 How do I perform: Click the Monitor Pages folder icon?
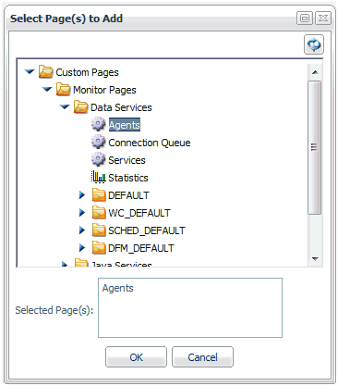coord(63,90)
